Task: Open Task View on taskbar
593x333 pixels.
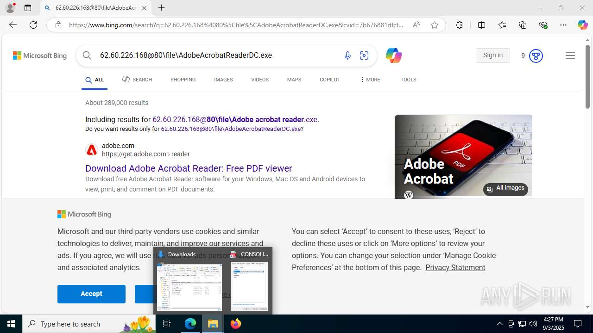Action: pos(167,324)
